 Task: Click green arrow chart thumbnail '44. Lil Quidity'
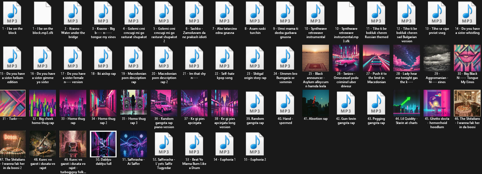407,103
